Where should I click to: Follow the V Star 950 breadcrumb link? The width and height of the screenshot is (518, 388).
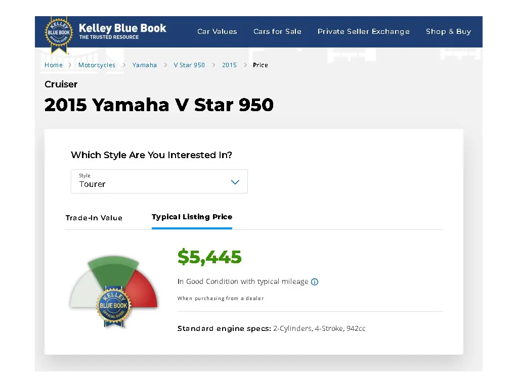[189, 65]
